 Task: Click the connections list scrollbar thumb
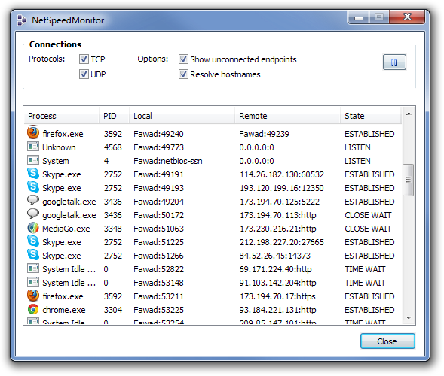pos(408,180)
